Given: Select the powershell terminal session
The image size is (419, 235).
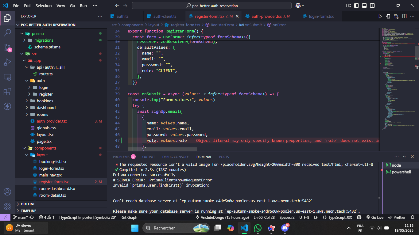Looking at the screenshot, I should 401,172.
